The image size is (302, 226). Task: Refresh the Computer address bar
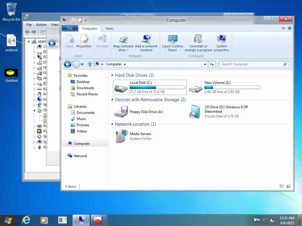(212, 64)
